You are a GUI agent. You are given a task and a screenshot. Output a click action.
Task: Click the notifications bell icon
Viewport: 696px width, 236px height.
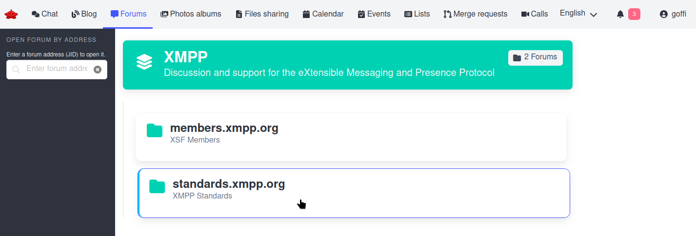pyautogui.click(x=620, y=14)
